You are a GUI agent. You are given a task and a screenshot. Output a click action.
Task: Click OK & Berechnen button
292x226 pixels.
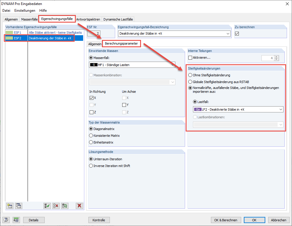click(x=226, y=220)
